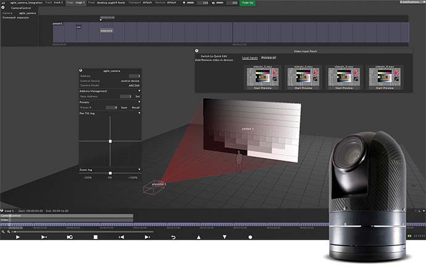Adjust master brightness slider in top bar
Screen dimensions: 426x271
pos(190,2)
